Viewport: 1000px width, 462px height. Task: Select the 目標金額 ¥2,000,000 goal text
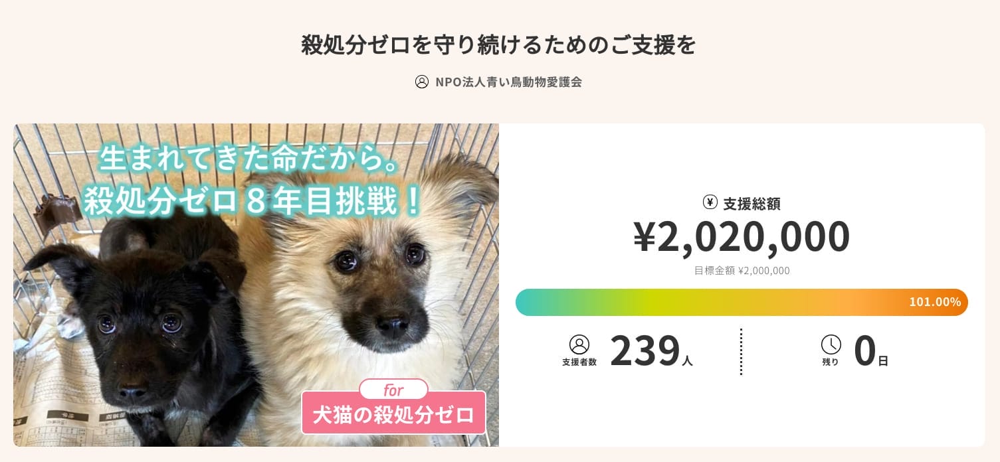point(742,270)
